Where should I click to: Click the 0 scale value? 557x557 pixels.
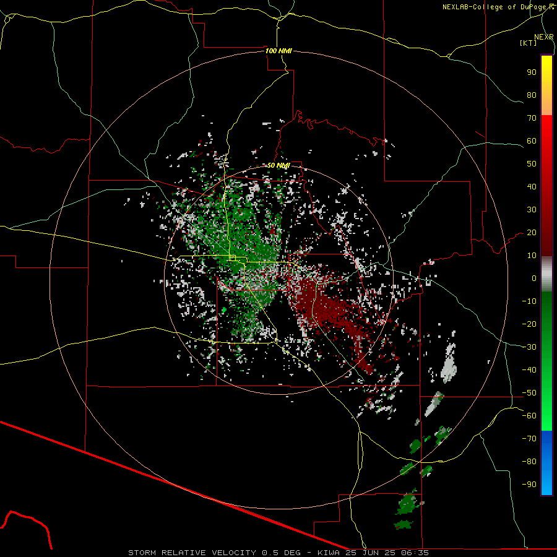tap(534, 278)
